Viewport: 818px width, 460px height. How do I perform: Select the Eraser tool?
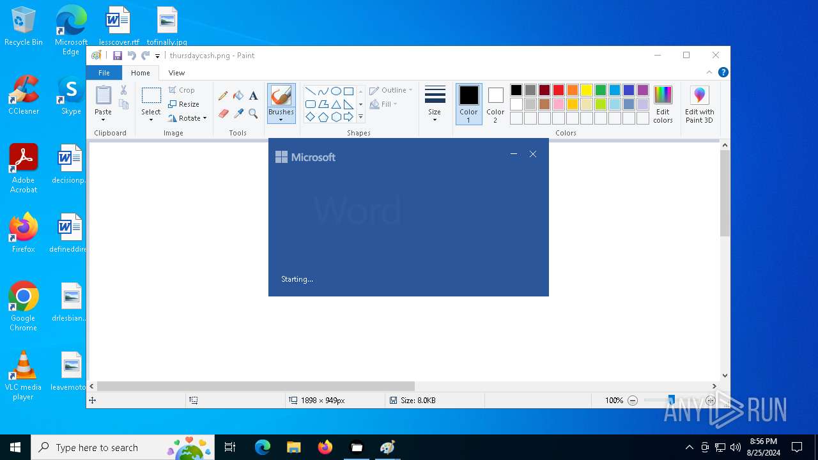tap(223, 114)
